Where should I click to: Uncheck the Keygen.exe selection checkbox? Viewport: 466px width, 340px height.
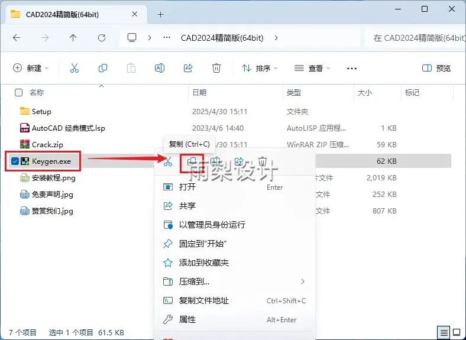coord(15,161)
